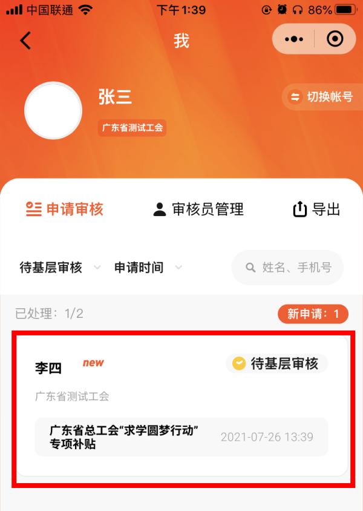Tap the back arrow icon

[x=25, y=41]
